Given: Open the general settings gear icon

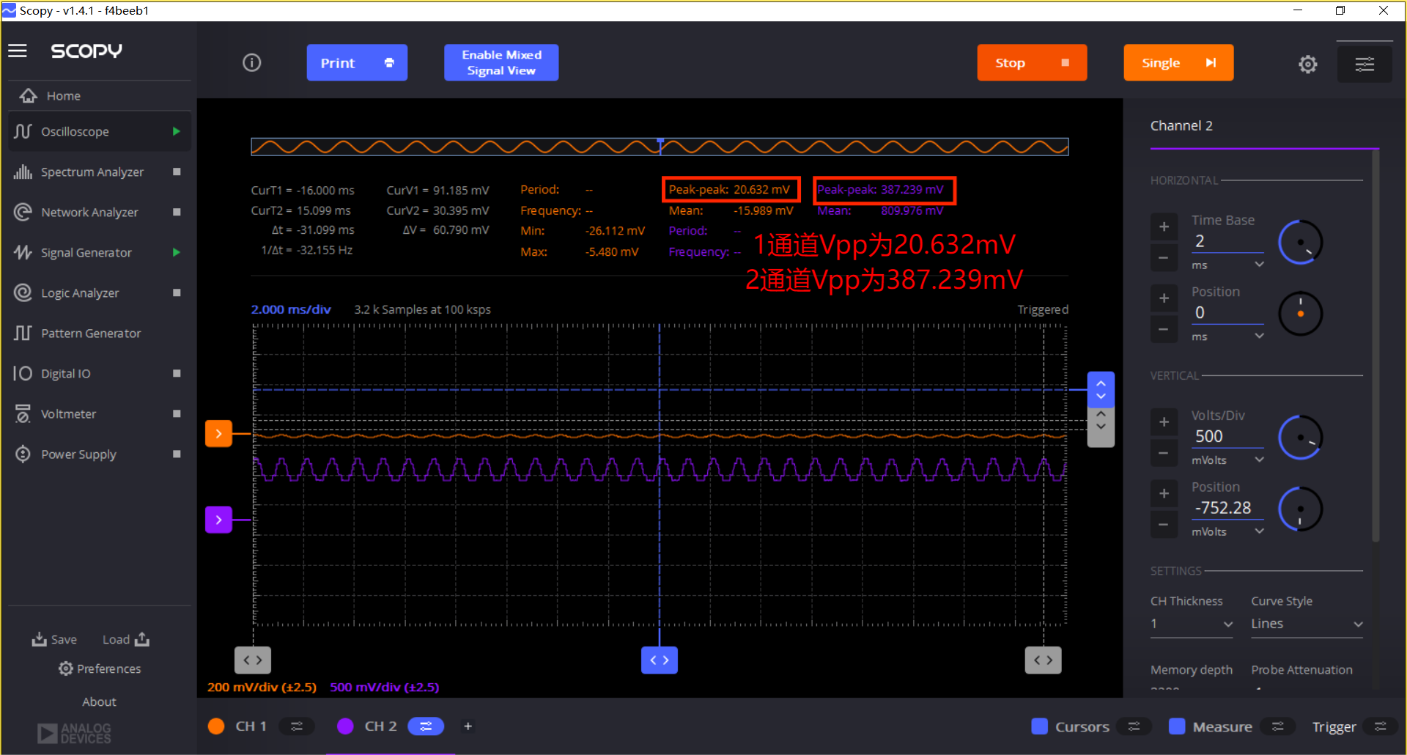Looking at the screenshot, I should tap(1307, 65).
